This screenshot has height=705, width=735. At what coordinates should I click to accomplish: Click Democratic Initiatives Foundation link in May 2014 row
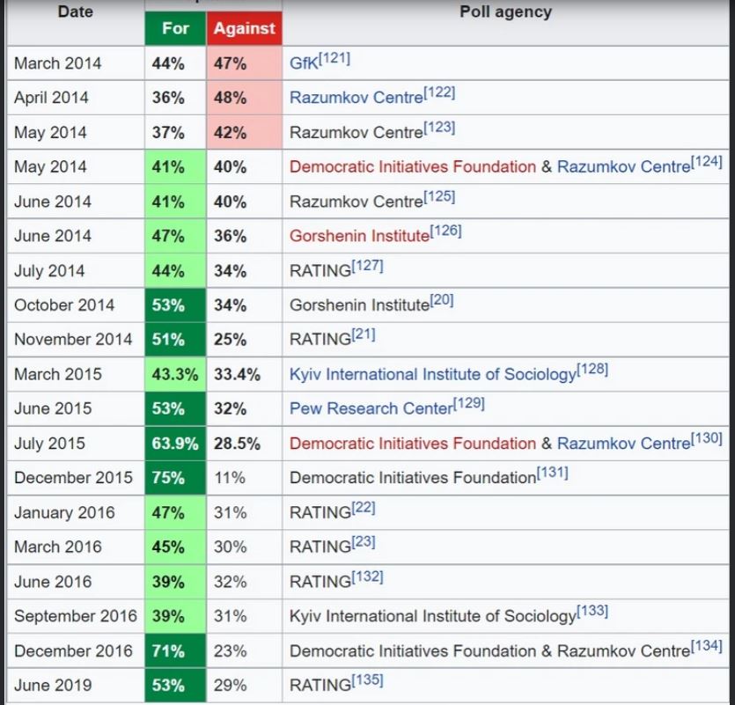pos(412,167)
